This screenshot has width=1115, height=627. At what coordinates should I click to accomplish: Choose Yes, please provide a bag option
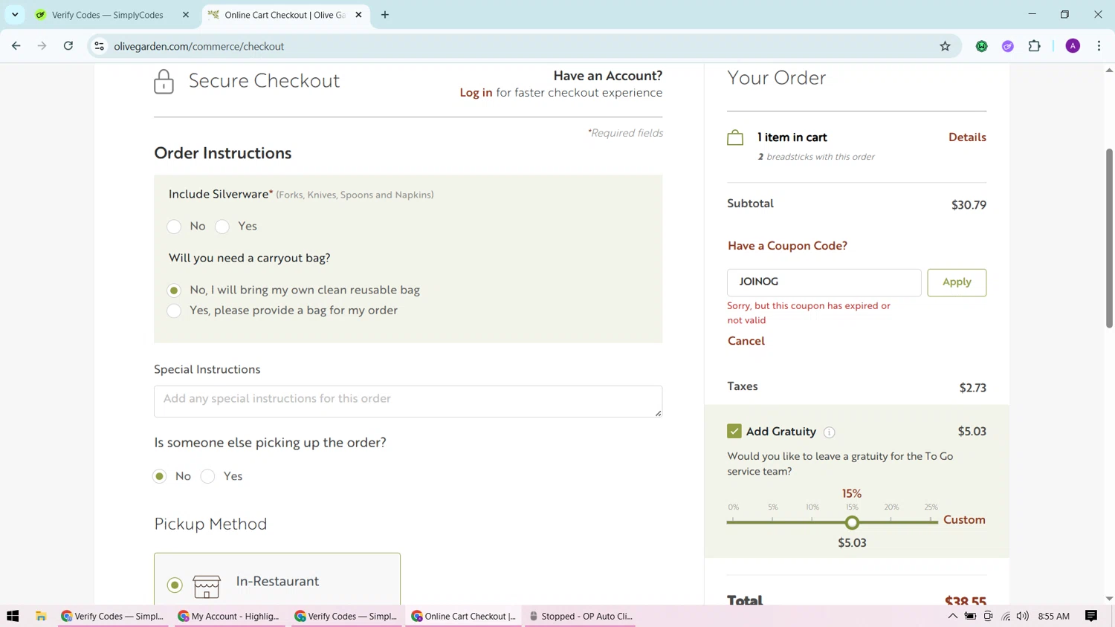point(174,311)
